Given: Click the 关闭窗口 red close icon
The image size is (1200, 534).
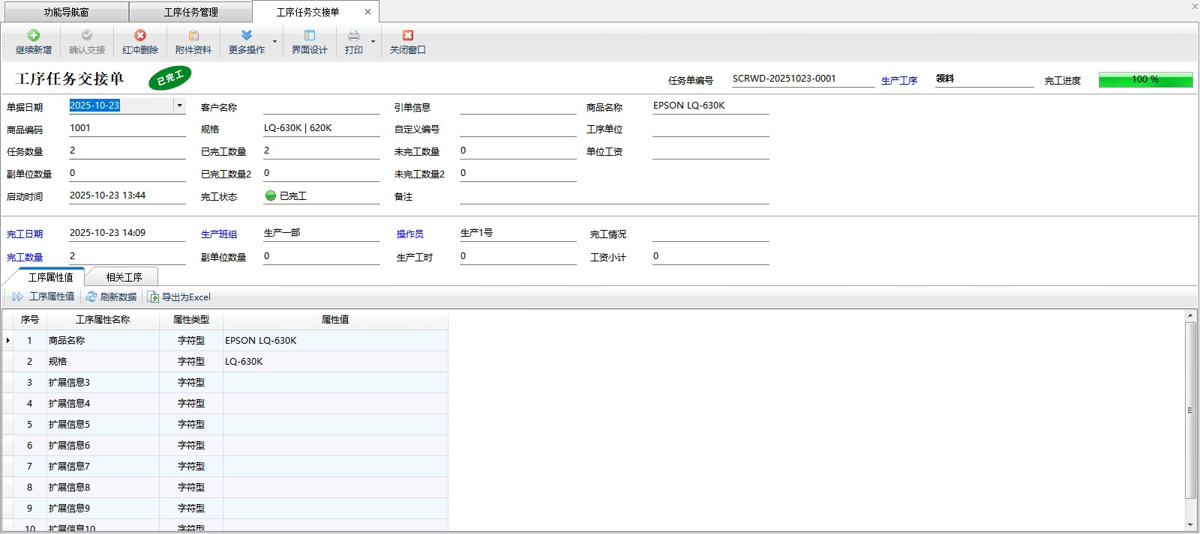Looking at the screenshot, I should 407,35.
